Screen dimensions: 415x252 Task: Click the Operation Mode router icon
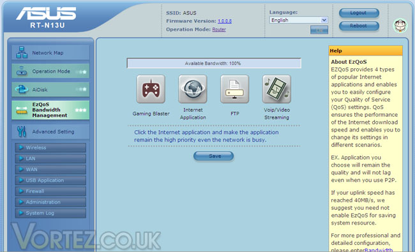(22, 71)
